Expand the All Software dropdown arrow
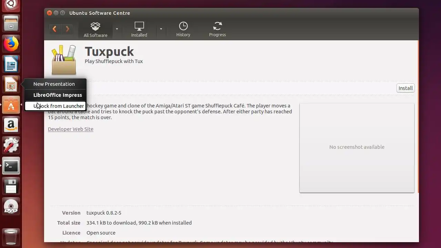441x248 pixels. click(x=117, y=29)
